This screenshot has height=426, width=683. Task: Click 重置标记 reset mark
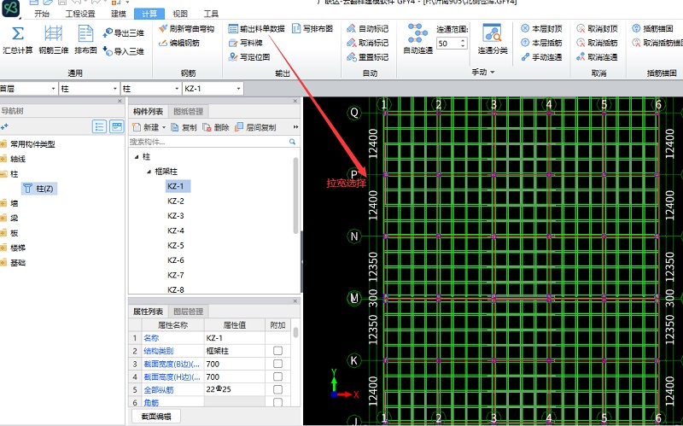(367, 56)
